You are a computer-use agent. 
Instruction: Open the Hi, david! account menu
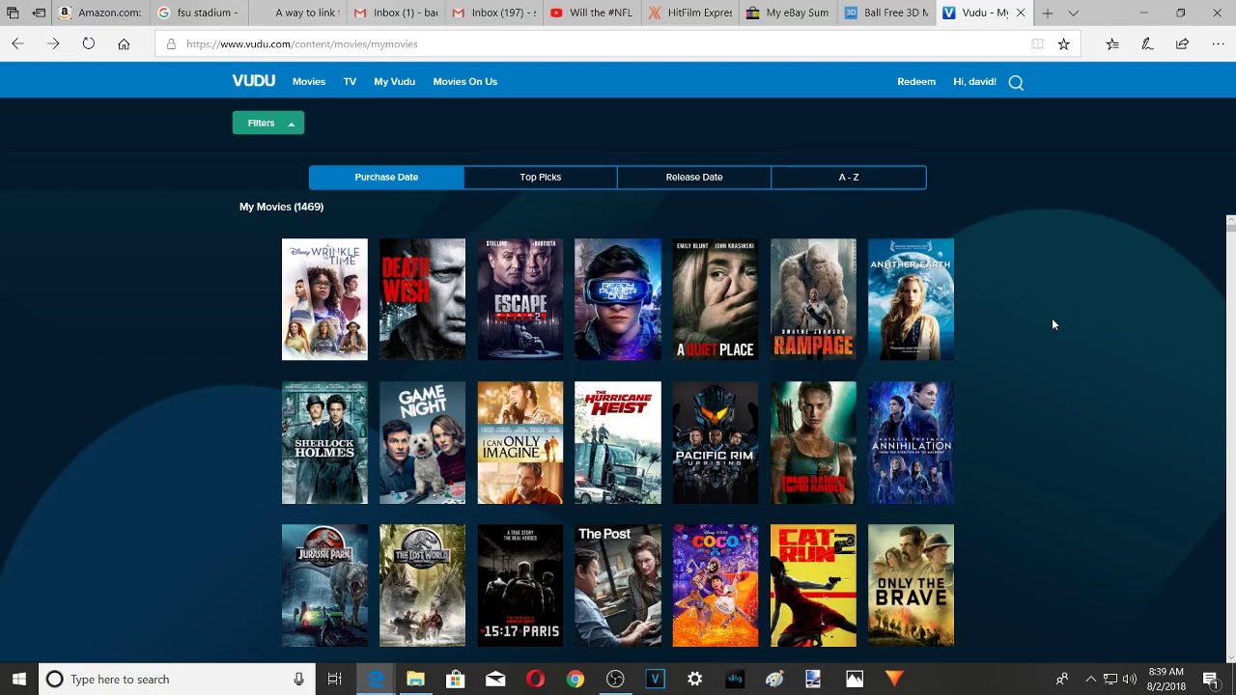click(x=974, y=81)
